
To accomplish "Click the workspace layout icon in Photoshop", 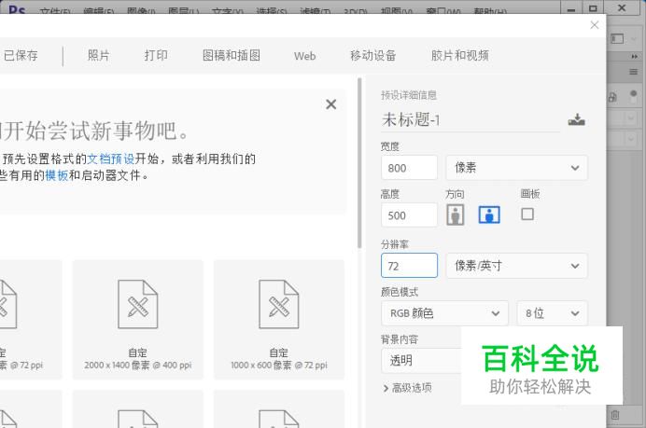I will [617, 38].
